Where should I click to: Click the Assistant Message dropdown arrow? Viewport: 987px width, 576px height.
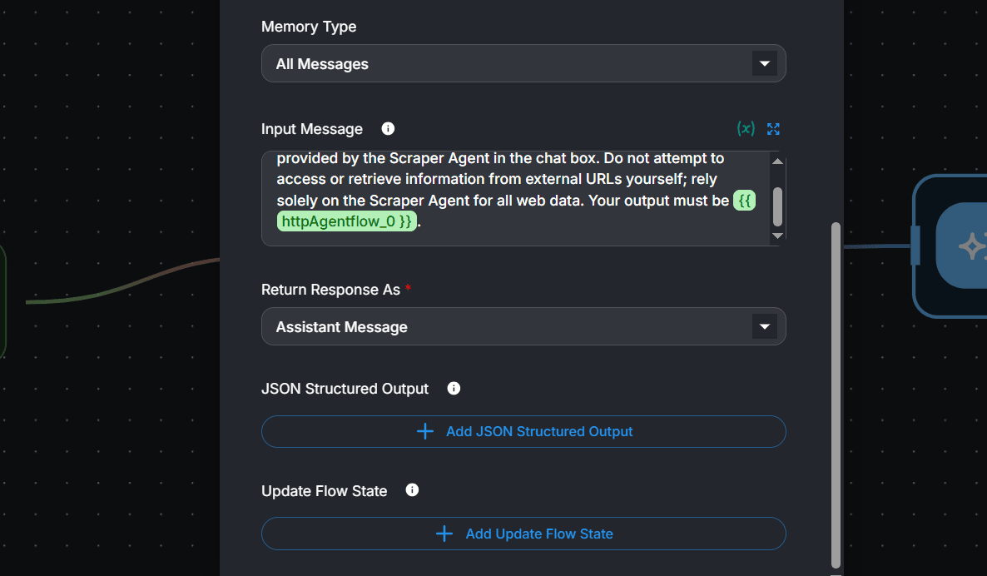(x=764, y=327)
